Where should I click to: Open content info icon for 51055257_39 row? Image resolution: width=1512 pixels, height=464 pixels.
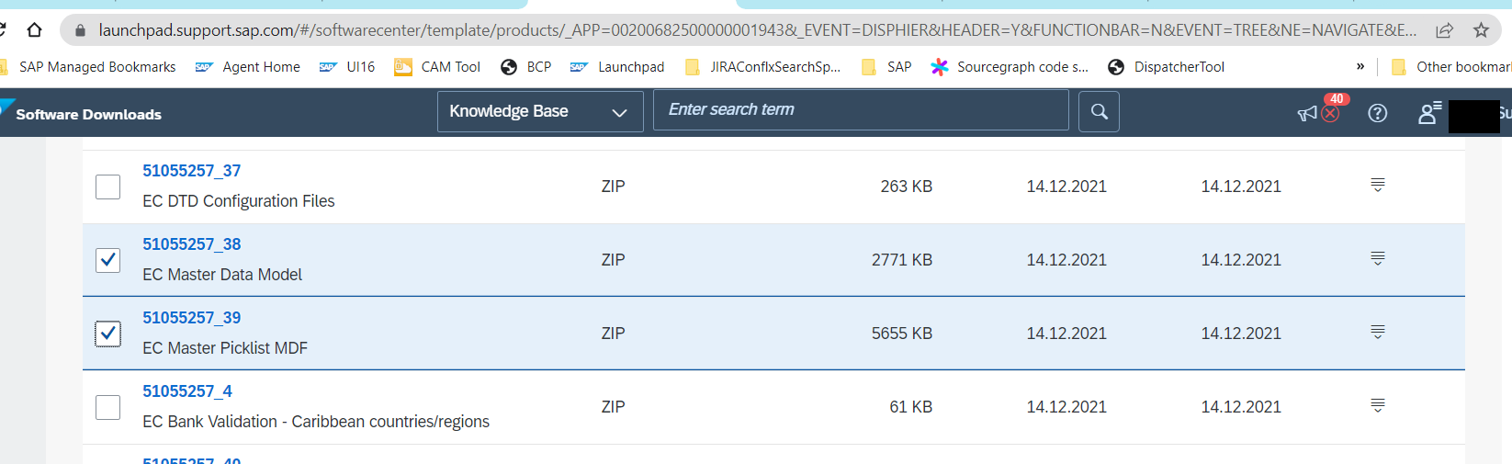(x=1378, y=332)
